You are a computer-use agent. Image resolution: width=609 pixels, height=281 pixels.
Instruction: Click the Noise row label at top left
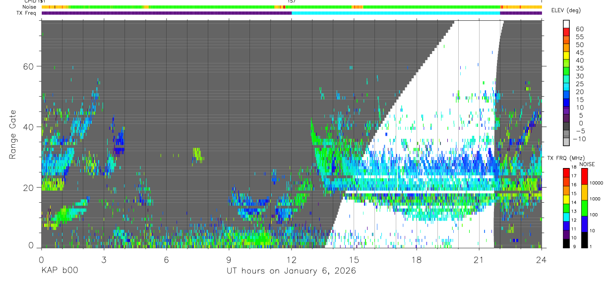(x=29, y=7)
